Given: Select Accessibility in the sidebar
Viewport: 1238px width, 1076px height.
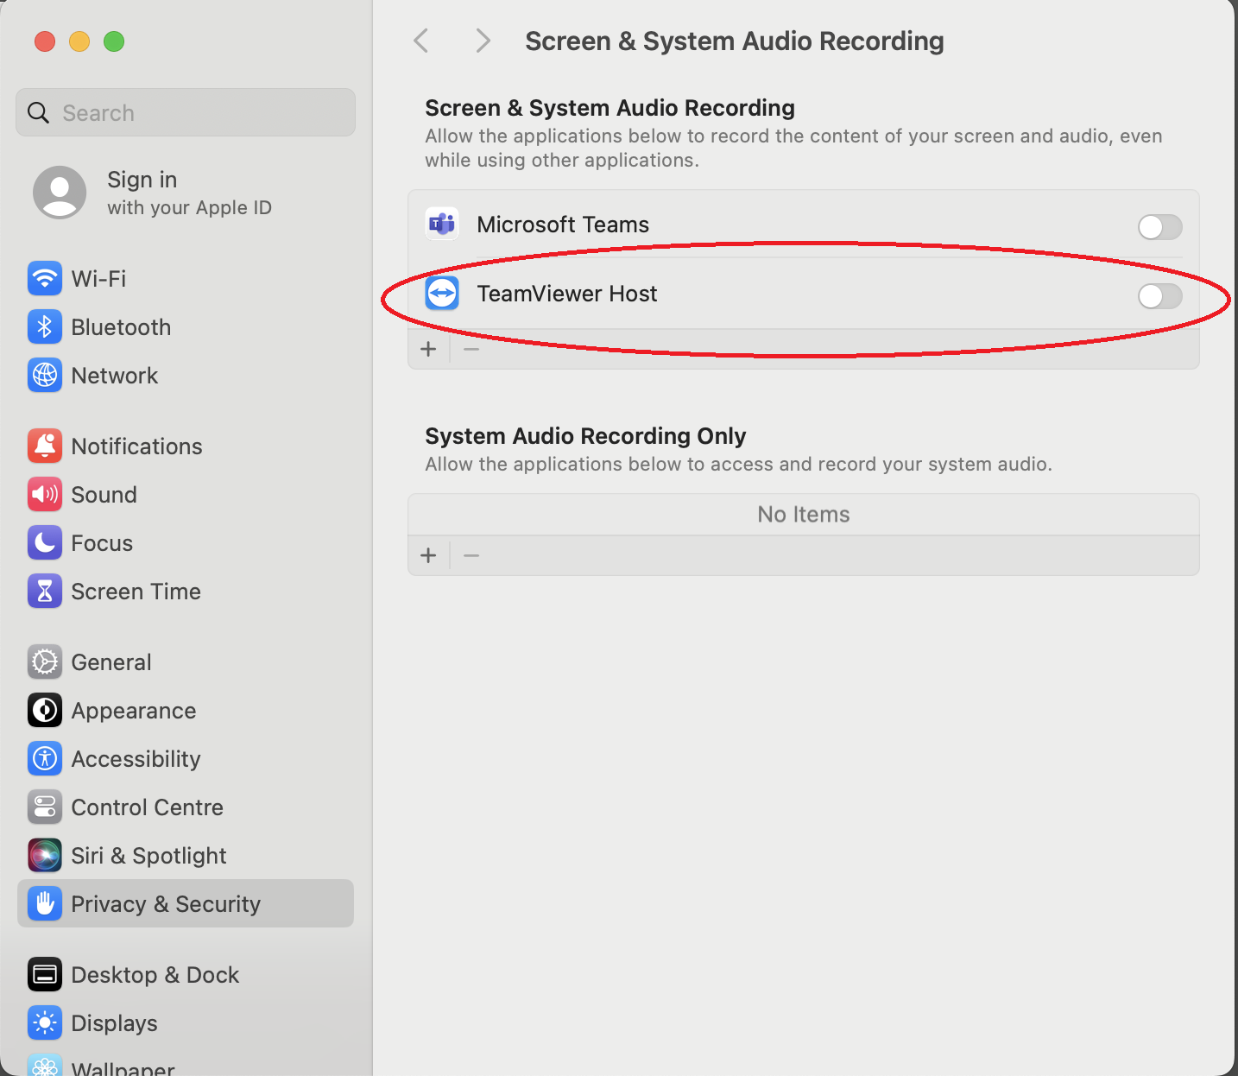Looking at the screenshot, I should (x=136, y=758).
